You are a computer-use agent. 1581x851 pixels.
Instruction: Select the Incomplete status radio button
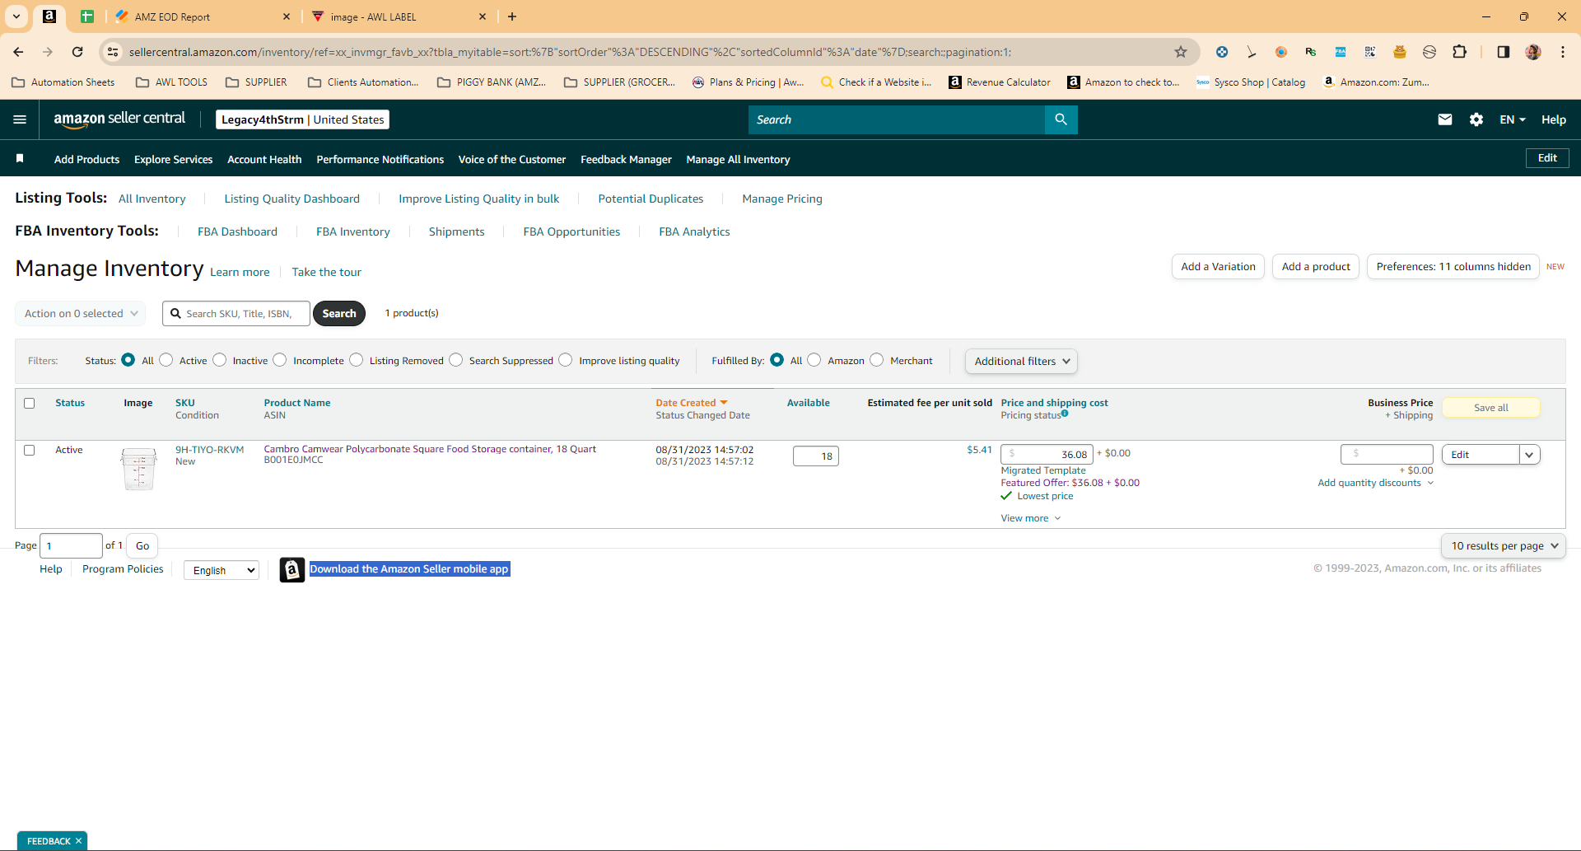pyautogui.click(x=280, y=360)
